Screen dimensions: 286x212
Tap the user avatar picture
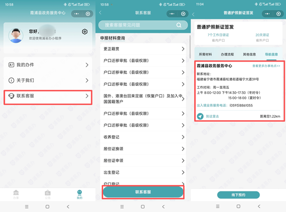tap(16, 36)
